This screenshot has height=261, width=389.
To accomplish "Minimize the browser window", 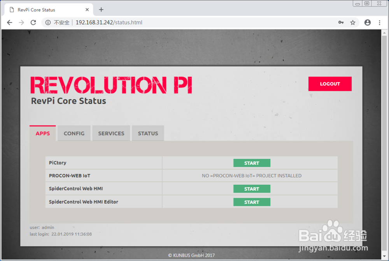I will coord(357,3).
